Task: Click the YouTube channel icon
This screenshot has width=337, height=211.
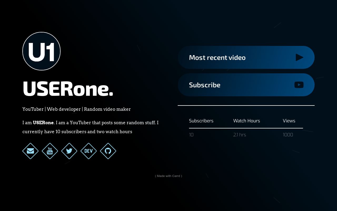Action: pyautogui.click(x=50, y=151)
